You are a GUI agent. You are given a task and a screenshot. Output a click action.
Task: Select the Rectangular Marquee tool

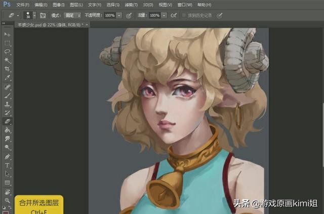coord(7,43)
